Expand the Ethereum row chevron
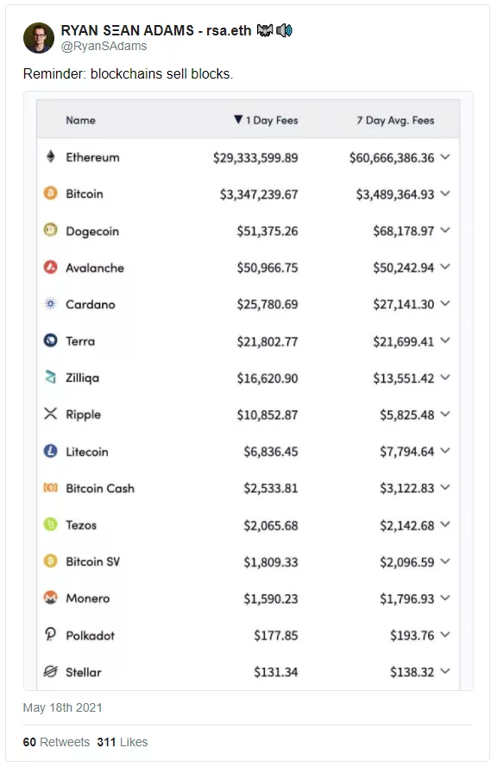497x767 pixels. tap(444, 157)
